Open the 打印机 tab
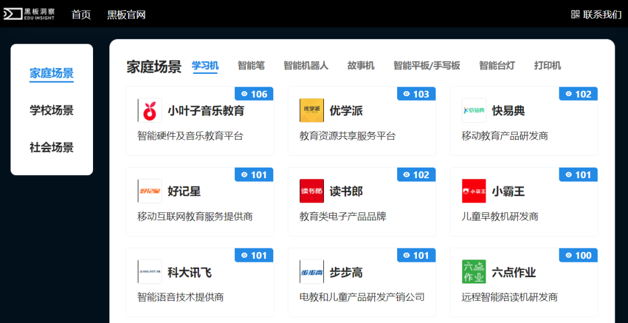The height and width of the screenshot is (323, 628). click(x=548, y=66)
